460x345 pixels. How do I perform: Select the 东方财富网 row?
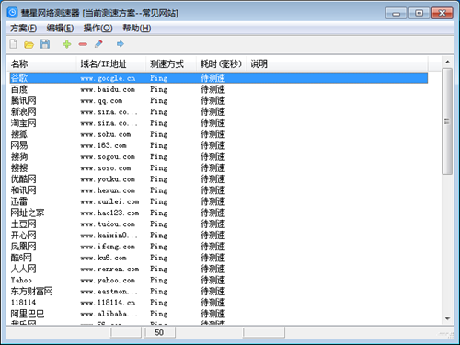pyautogui.click(x=219, y=292)
